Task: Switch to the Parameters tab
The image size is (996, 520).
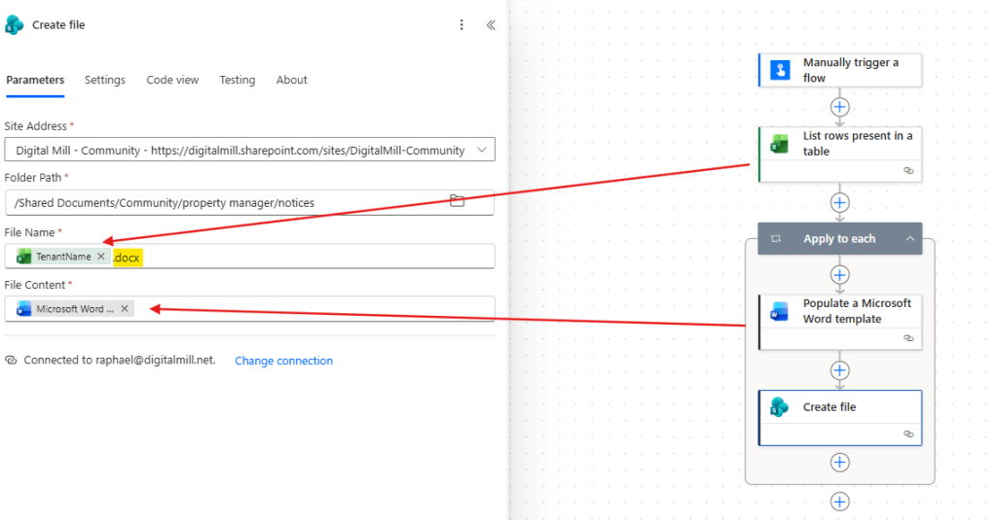Action: 35,80
